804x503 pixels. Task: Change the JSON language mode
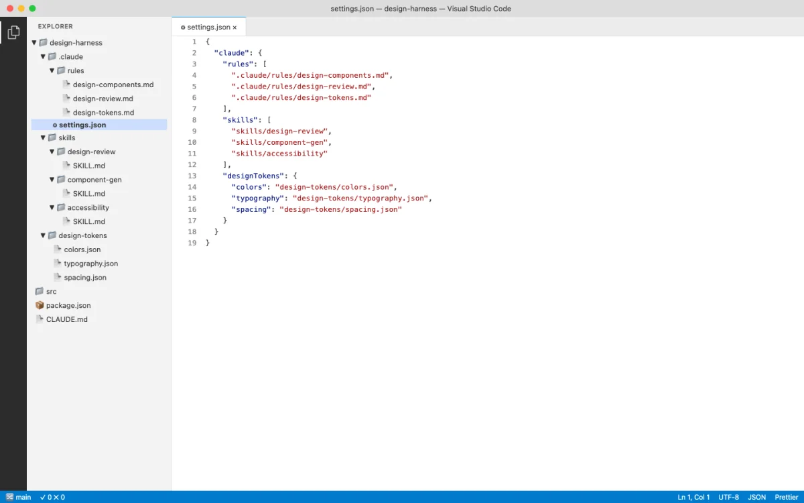(757, 497)
